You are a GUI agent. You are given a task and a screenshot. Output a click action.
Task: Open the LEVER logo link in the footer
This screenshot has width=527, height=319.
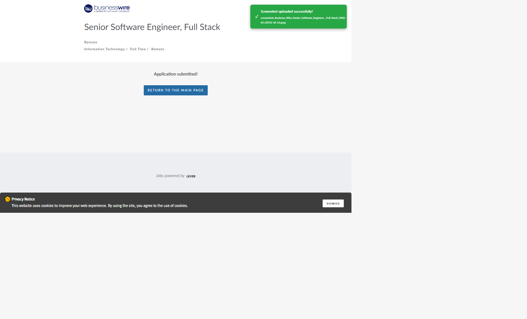tap(191, 176)
